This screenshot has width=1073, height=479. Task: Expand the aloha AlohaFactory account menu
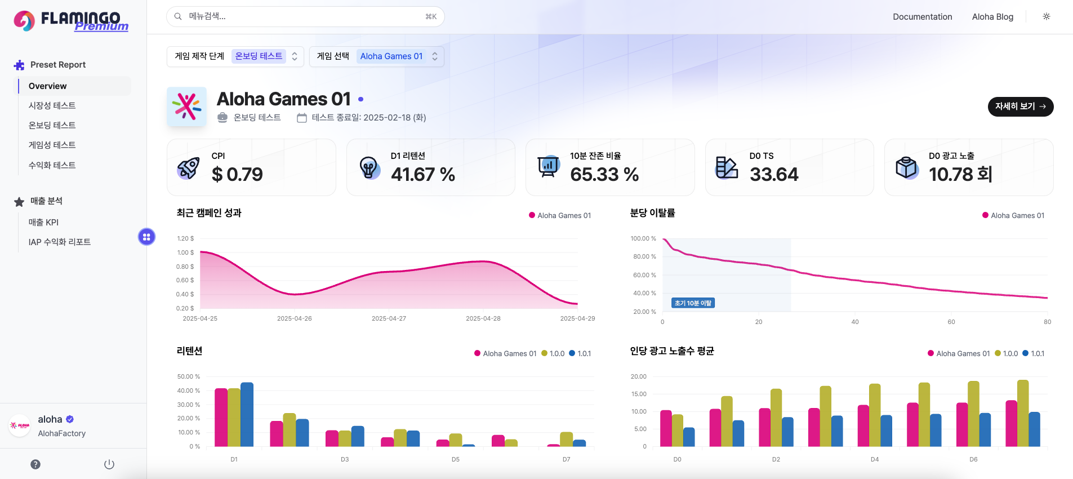(62, 426)
